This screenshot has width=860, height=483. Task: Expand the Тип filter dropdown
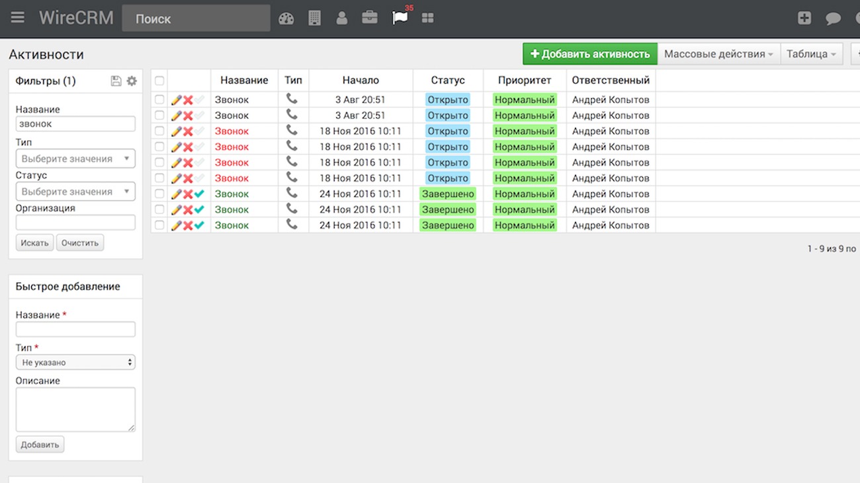pos(75,159)
